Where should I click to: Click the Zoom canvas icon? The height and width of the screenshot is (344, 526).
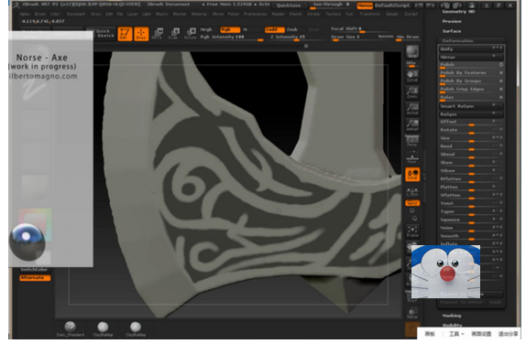[412, 92]
